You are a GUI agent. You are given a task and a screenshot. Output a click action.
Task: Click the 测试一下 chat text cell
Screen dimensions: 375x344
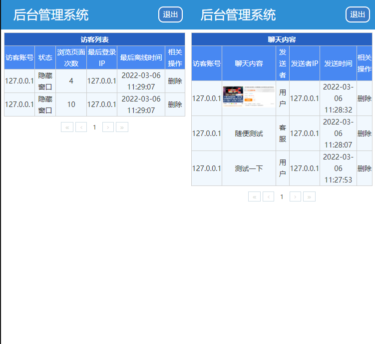[x=249, y=168]
